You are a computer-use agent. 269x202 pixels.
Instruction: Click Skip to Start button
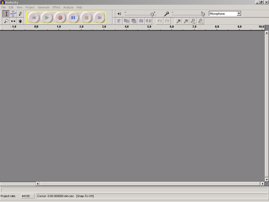click(34, 17)
